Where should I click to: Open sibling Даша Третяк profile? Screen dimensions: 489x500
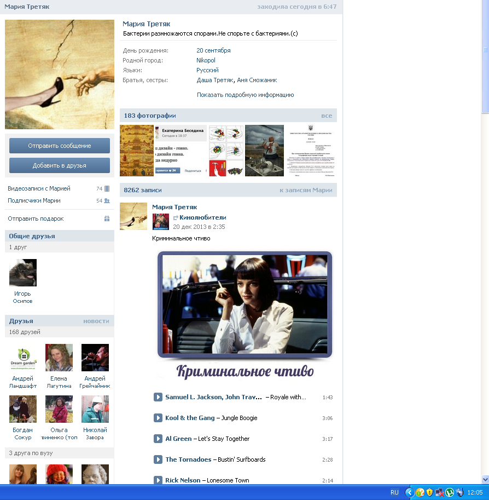[215, 80]
